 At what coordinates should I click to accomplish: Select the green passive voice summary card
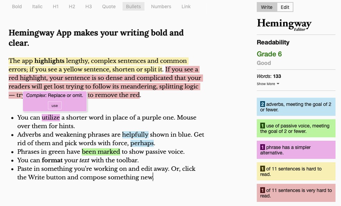coord(296,128)
